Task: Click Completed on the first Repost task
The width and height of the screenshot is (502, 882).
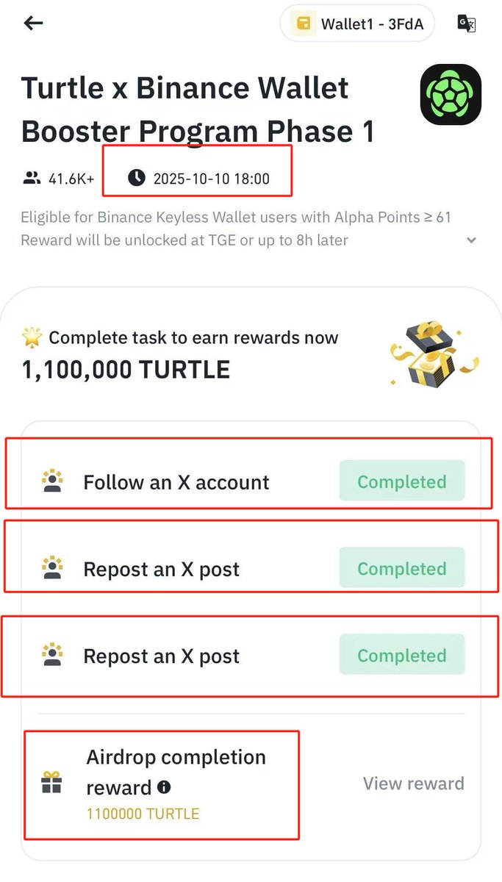Action: pyautogui.click(x=401, y=568)
